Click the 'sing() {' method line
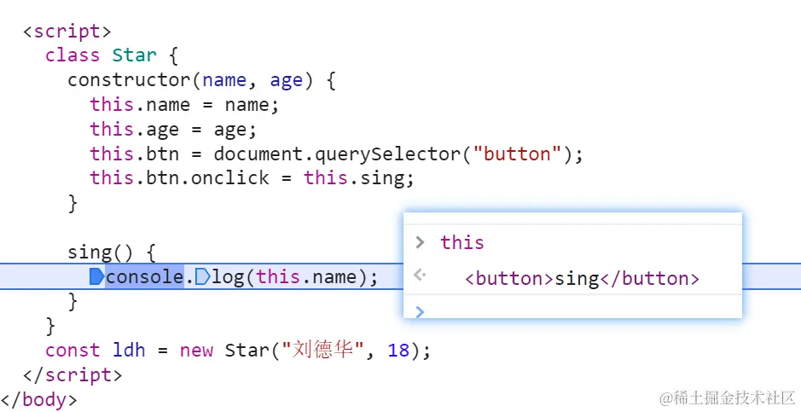Screen dimensions: 801x412 pos(112,252)
